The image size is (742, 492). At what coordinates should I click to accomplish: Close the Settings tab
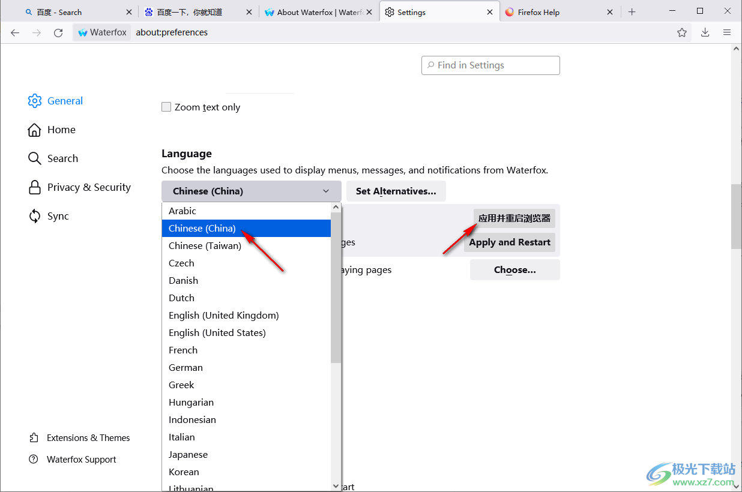[x=490, y=12]
